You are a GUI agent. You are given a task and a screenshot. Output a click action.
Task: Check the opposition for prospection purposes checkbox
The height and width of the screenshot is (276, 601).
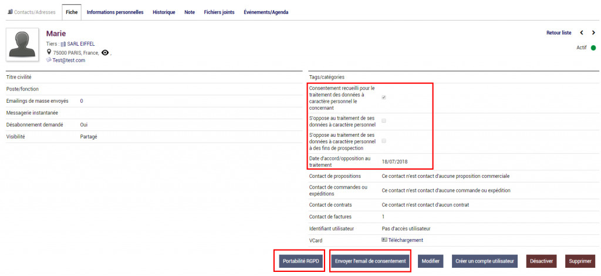pyautogui.click(x=384, y=141)
